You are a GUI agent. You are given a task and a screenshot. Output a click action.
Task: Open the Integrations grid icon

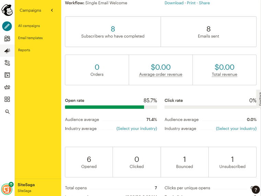coord(7,99)
